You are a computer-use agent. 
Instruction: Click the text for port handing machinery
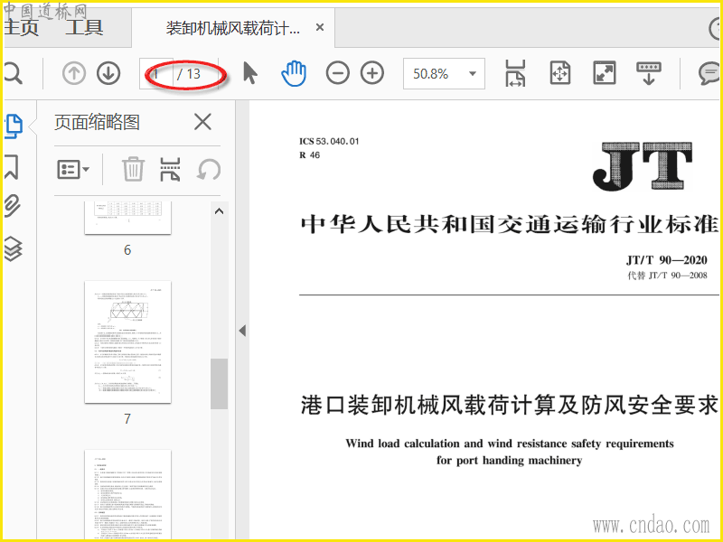point(510,461)
